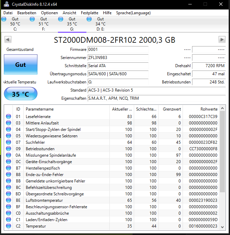The image size is (230, 235).
Task: Click raw value CC73000000F8
Action: pos(203,149)
